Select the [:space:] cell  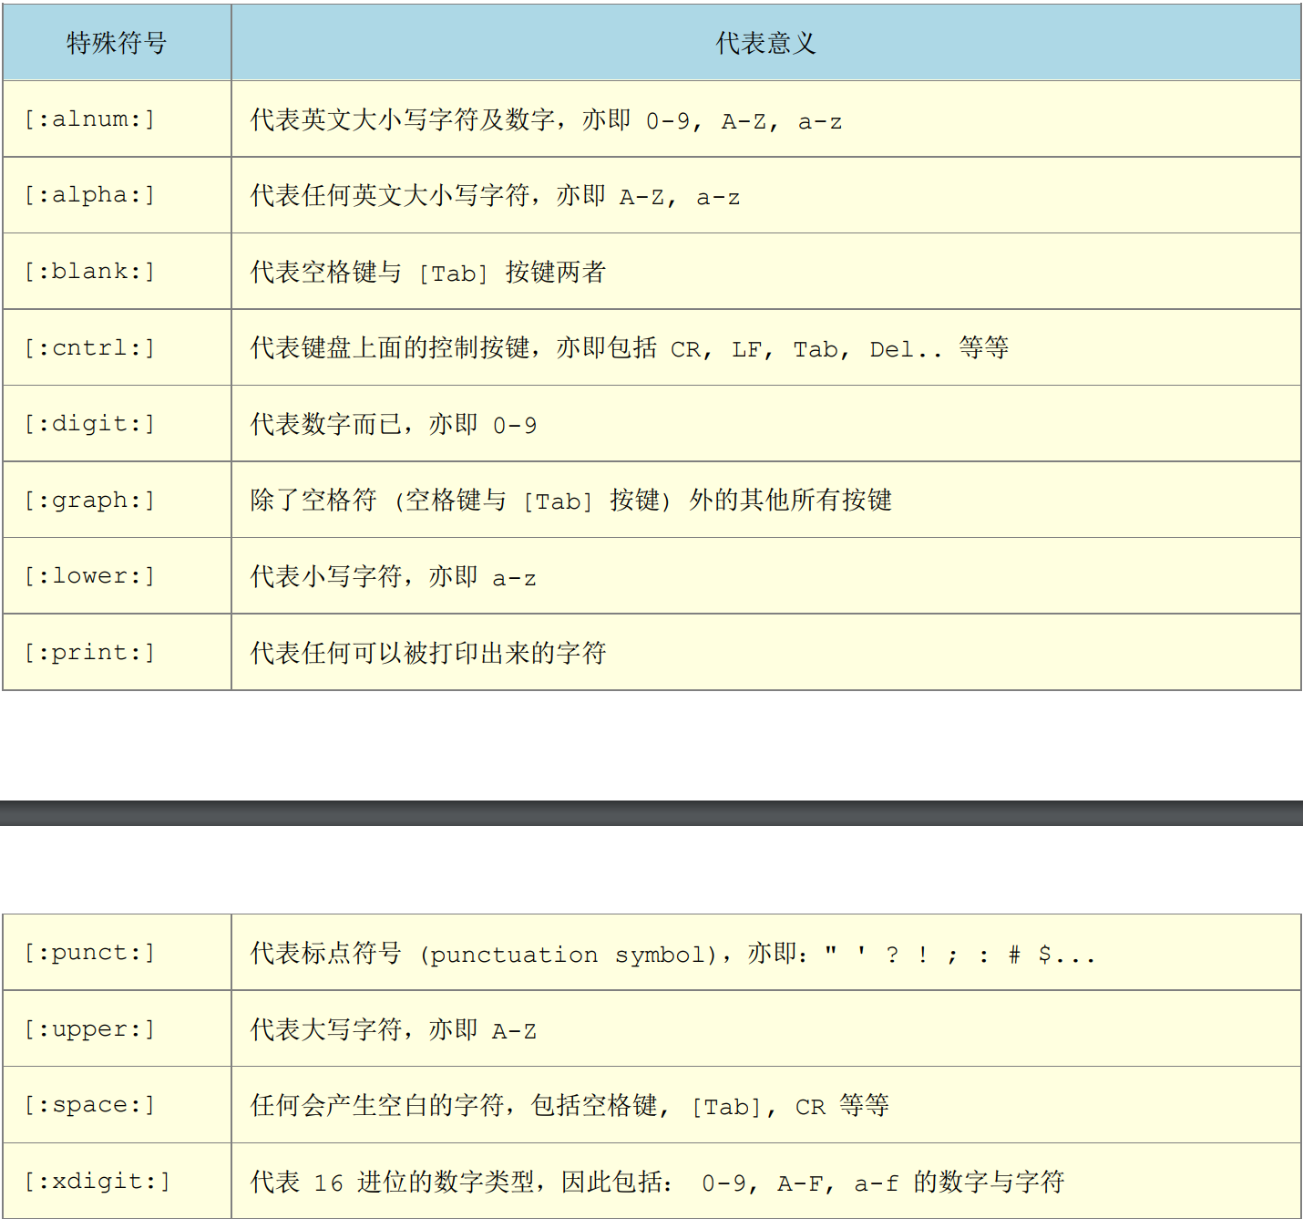pyautogui.click(x=117, y=1104)
